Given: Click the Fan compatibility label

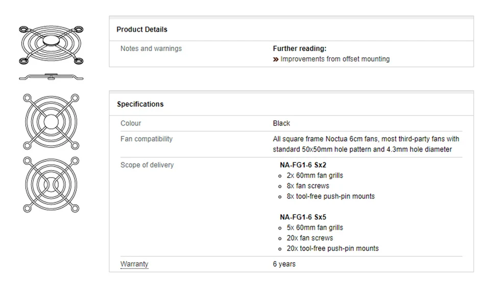Looking at the screenshot, I should pos(147,139).
